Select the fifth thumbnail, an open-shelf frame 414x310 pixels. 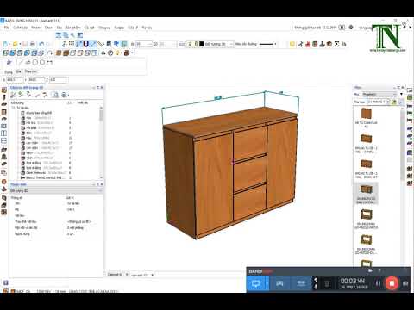pos(367,214)
